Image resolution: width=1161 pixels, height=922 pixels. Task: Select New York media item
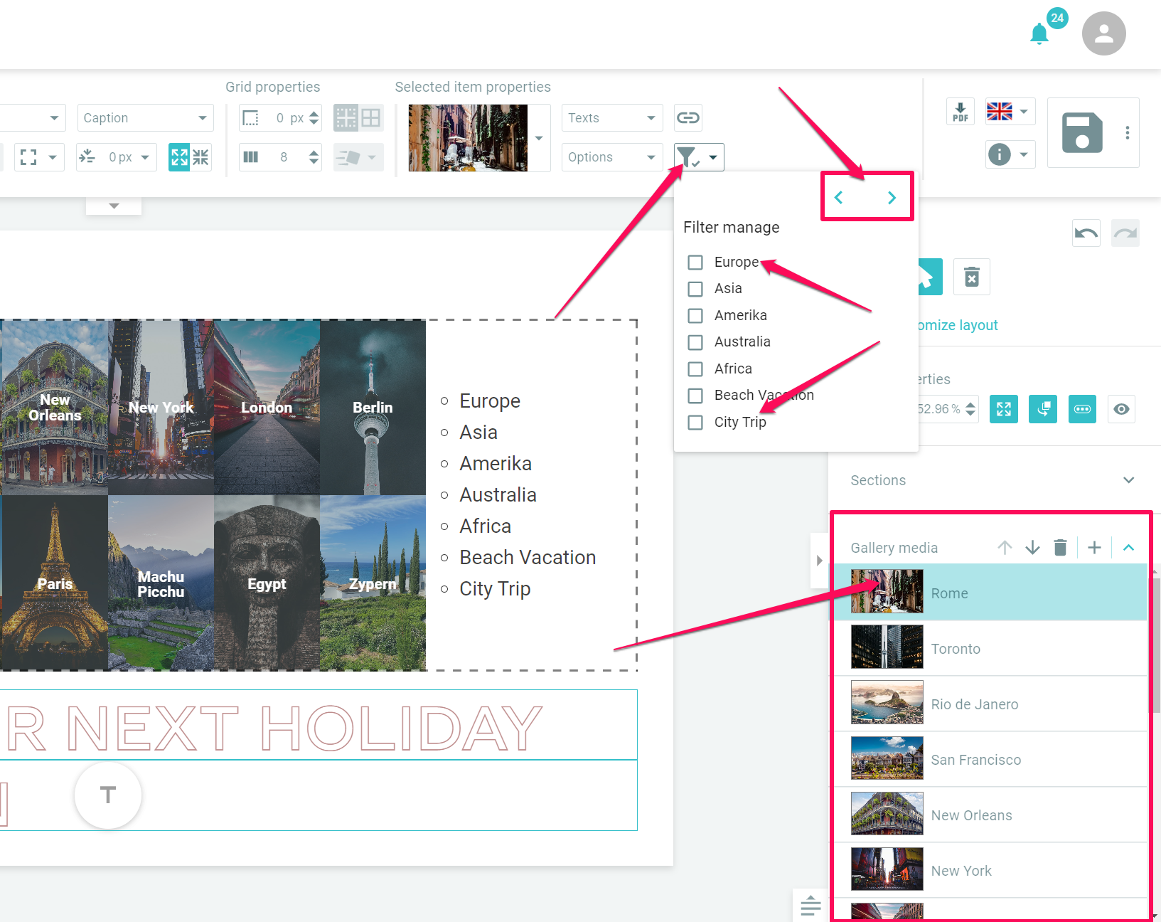coord(990,870)
